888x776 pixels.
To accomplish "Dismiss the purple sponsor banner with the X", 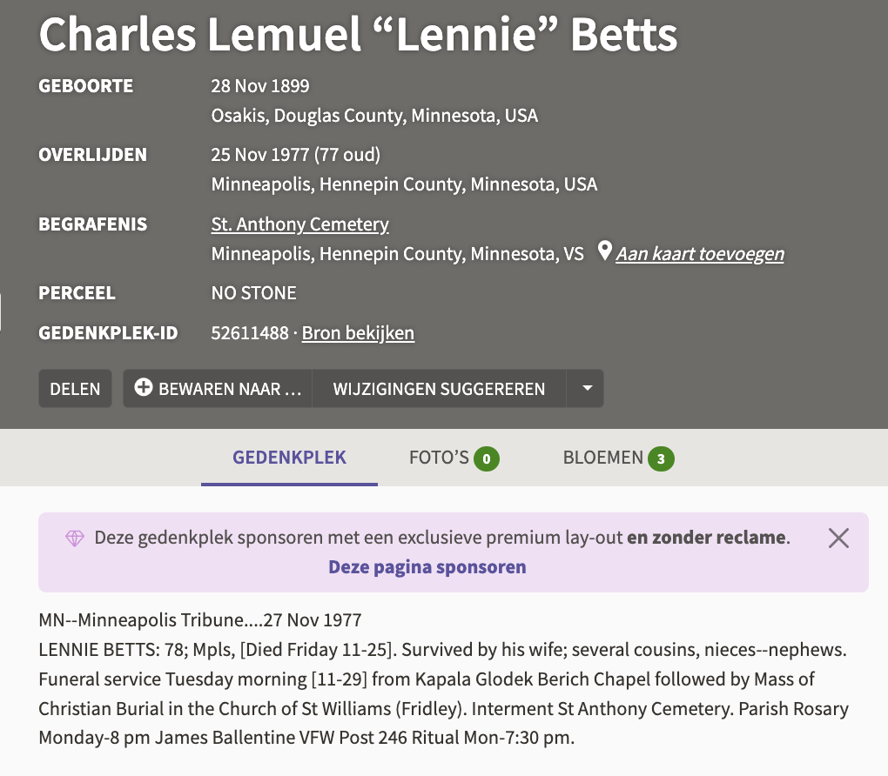I will click(838, 539).
